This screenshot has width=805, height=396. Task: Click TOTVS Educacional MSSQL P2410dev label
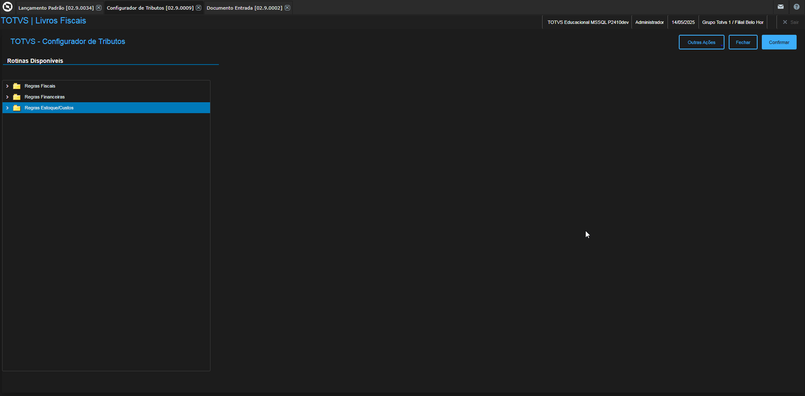[x=588, y=22]
